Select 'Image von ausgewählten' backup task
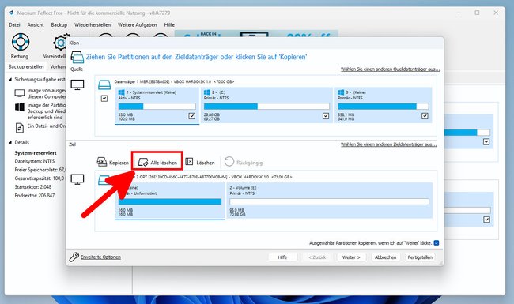514x304 pixels. point(47,93)
